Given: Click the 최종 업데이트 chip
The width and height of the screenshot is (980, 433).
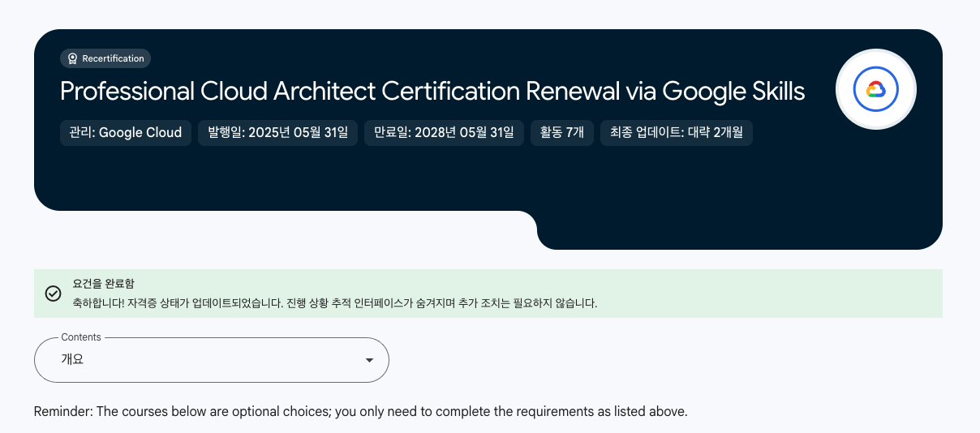Looking at the screenshot, I should 677,133.
